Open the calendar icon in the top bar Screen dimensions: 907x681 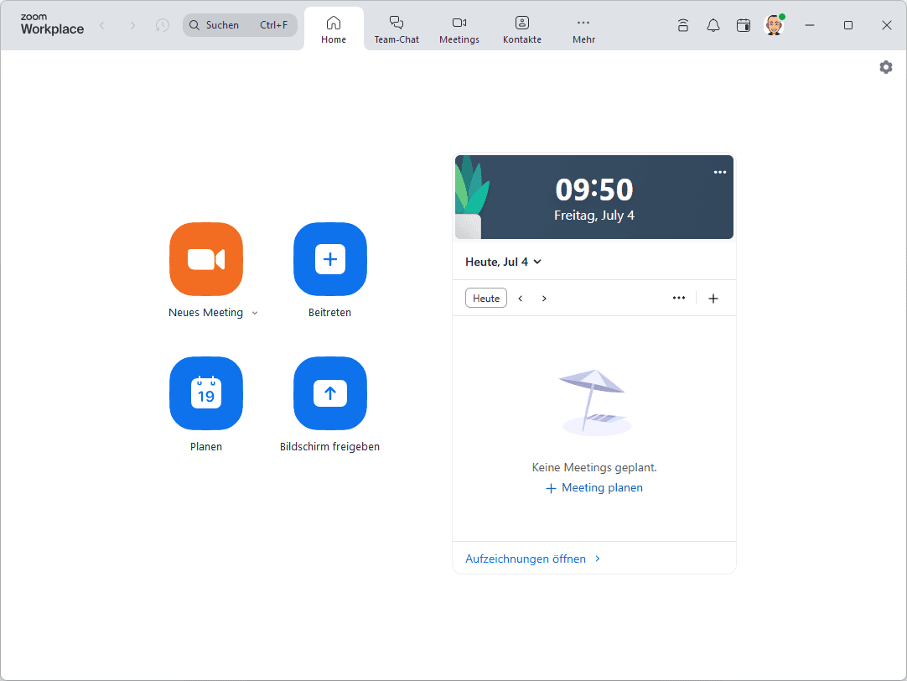(x=744, y=25)
